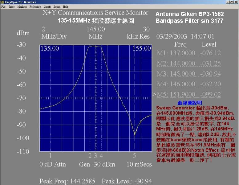
Task: Select marker M5 row 151.9000
Action: (189, 94)
